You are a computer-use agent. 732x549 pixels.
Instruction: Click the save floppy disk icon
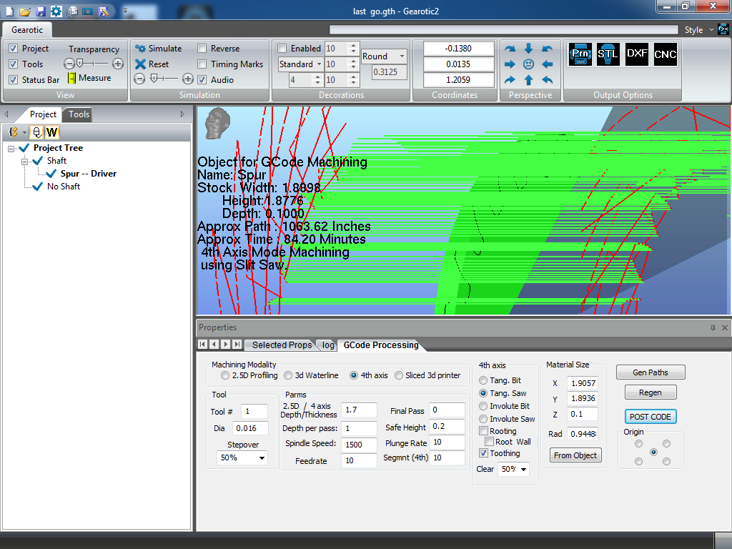[x=41, y=11]
